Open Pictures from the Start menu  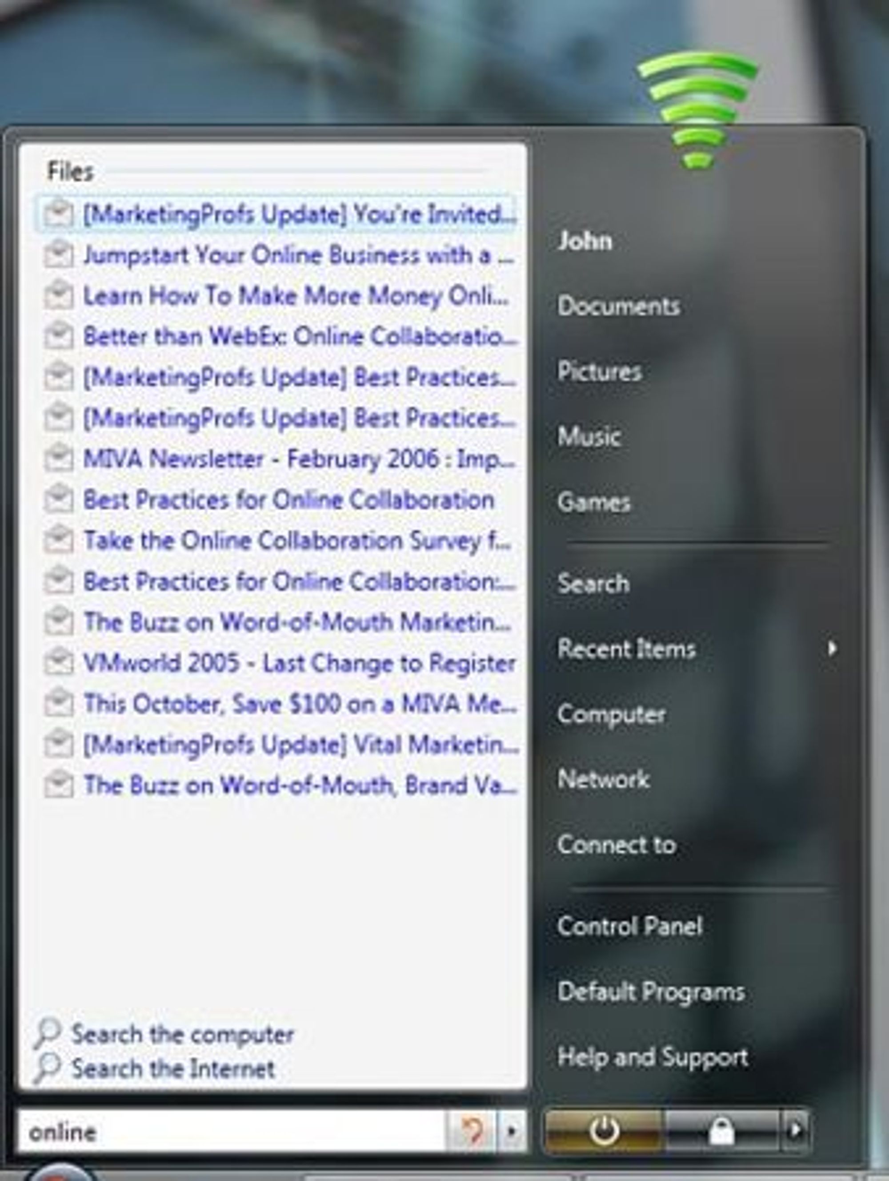(599, 371)
